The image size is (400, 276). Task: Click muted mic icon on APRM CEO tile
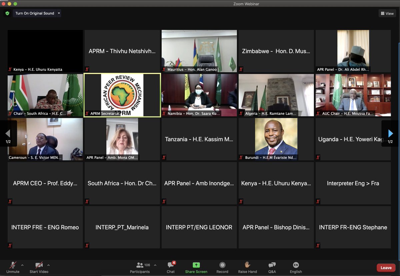[10, 201]
